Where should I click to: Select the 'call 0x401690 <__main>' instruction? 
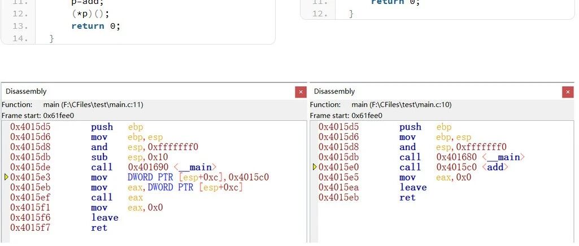[x=153, y=167]
